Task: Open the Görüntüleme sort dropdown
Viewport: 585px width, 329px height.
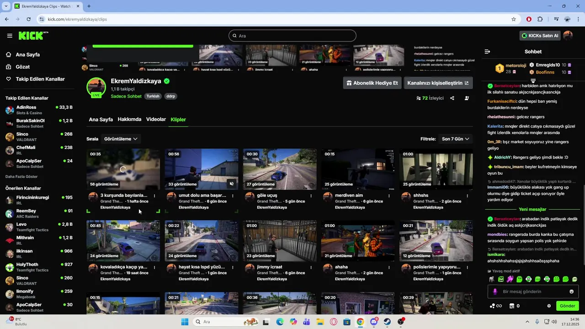Action: (x=121, y=139)
